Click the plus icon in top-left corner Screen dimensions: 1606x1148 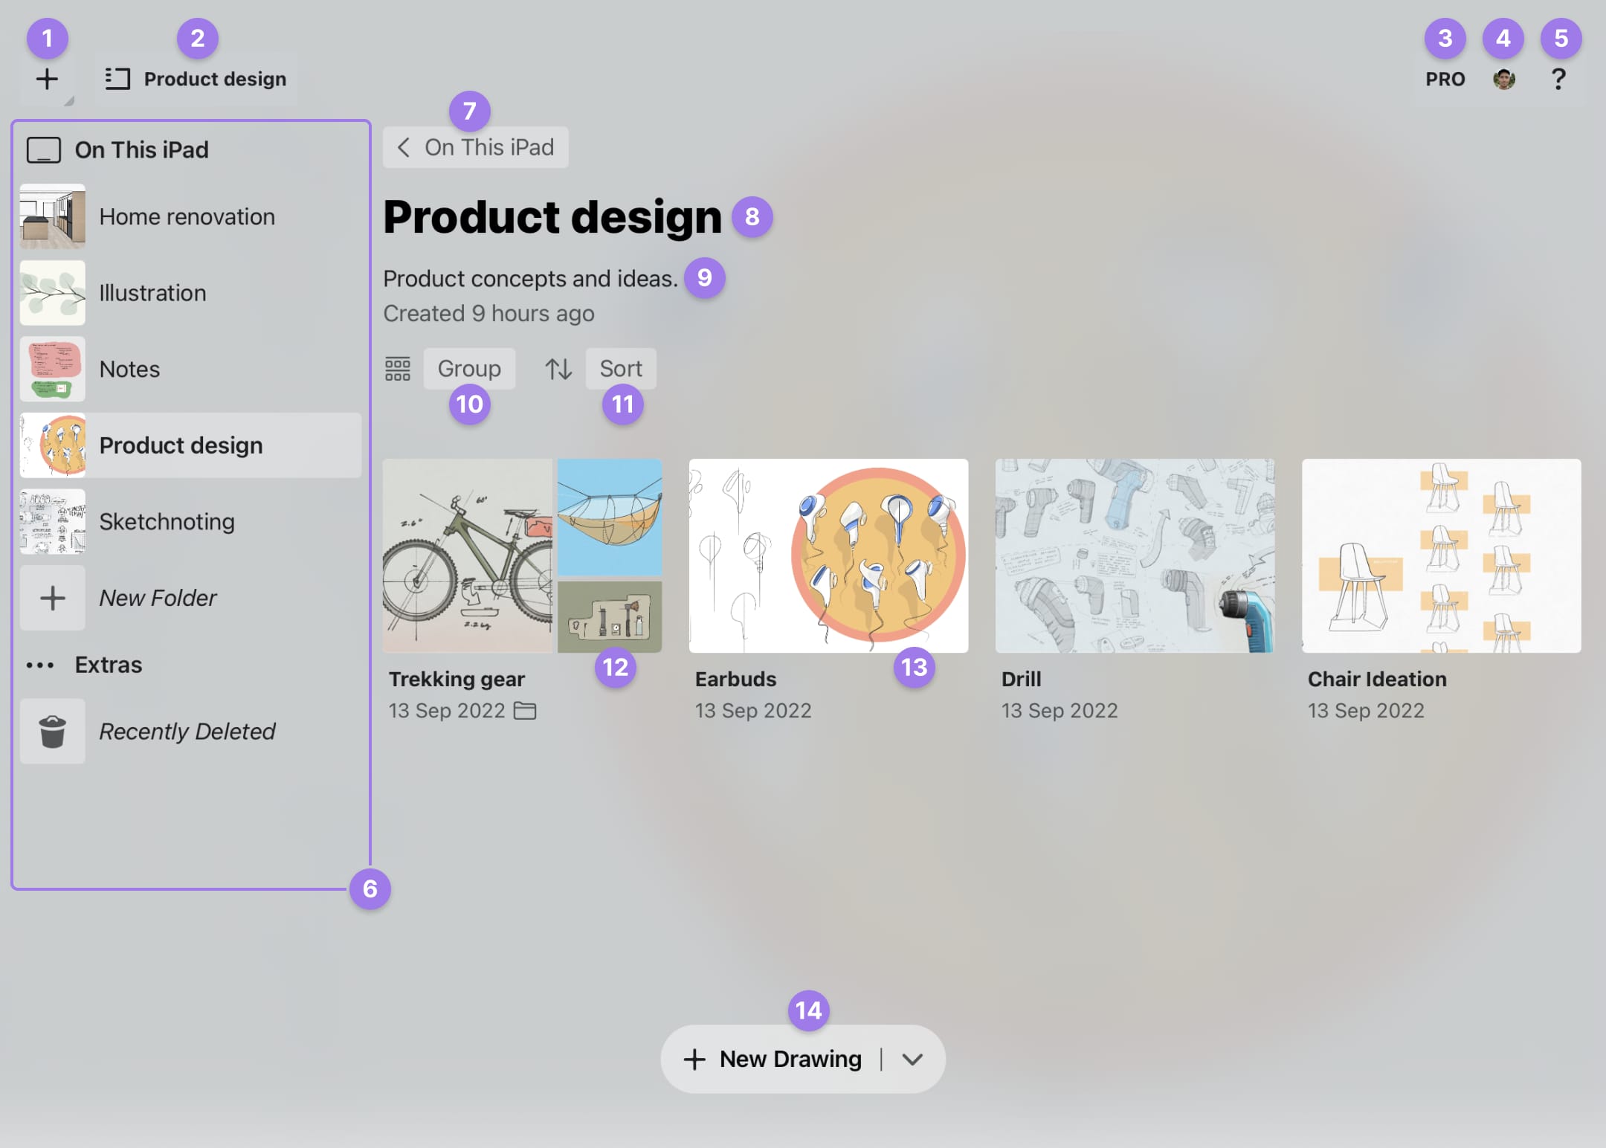pyautogui.click(x=47, y=79)
